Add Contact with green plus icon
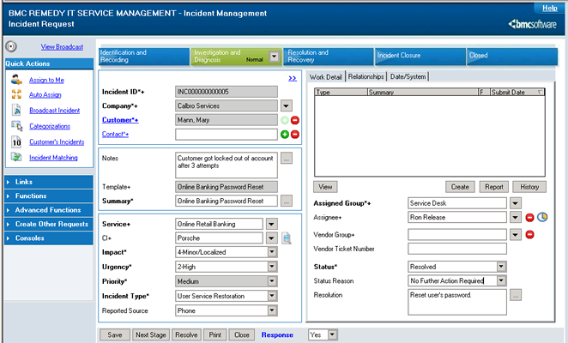 pos(285,135)
